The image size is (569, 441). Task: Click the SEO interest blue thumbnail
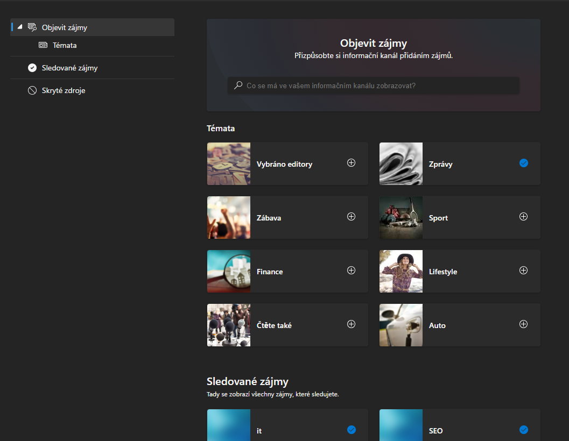click(401, 425)
